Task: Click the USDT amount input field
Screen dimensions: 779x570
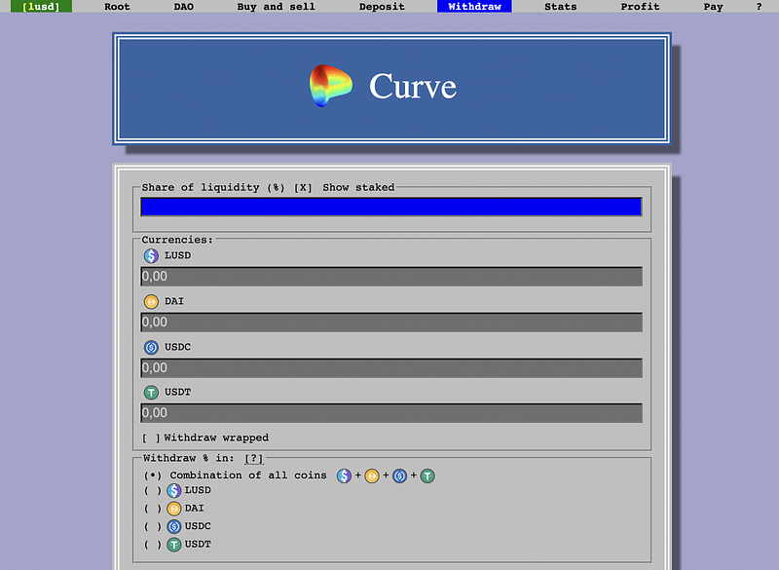Action: point(391,413)
